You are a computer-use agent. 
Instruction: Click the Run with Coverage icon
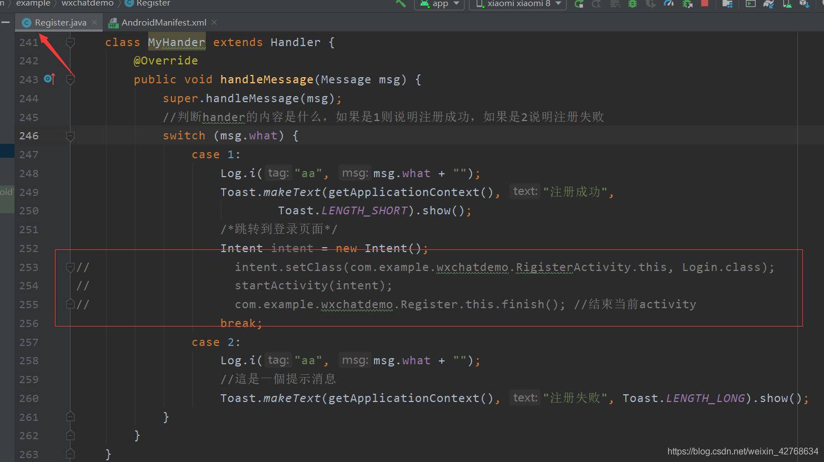pyautogui.click(x=651, y=4)
